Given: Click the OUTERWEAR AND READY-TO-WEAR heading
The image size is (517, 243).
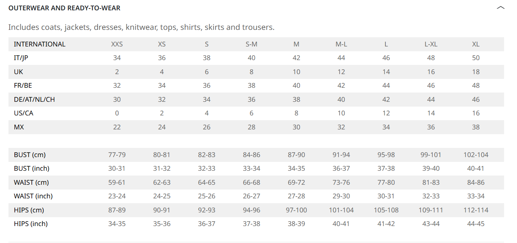Looking at the screenshot, I should tap(64, 8).
